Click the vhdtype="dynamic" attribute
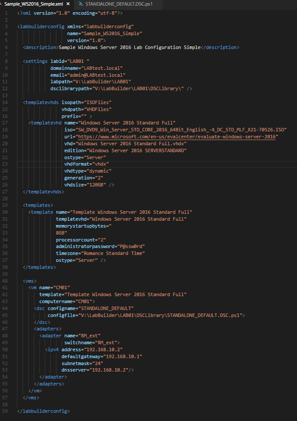This screenshot has height=421, width=297. pos(88,171)
